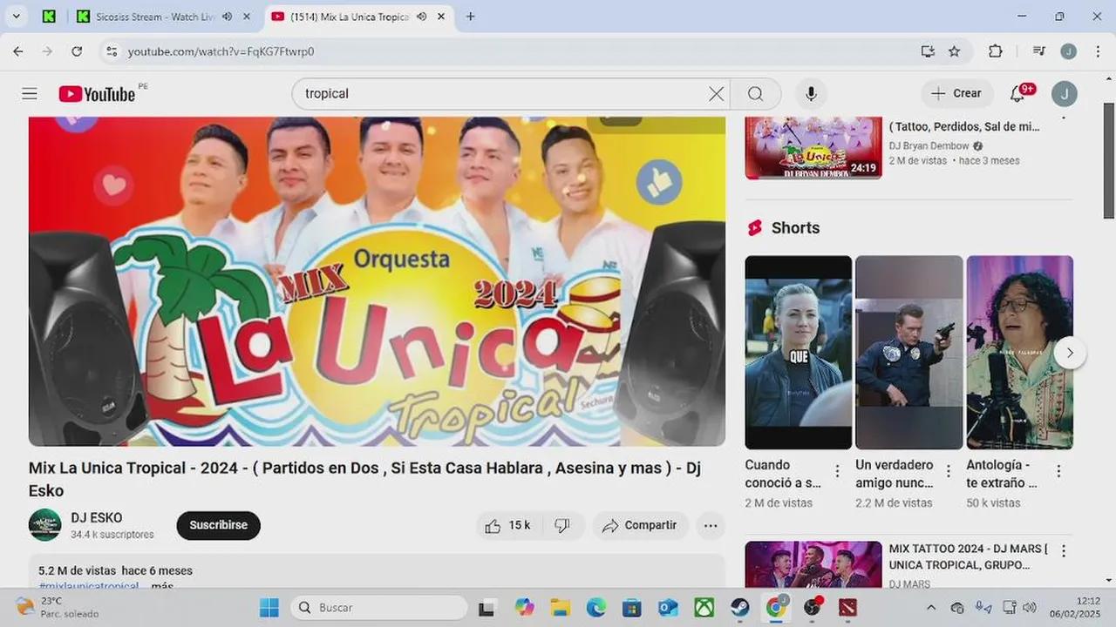Open options for the Antología short
This screenshot has height=627, width=1116.
pyautogui.click(x=1059, y=471)
